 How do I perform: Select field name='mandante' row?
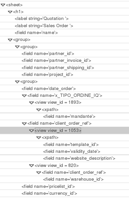(x=65, y=117)
